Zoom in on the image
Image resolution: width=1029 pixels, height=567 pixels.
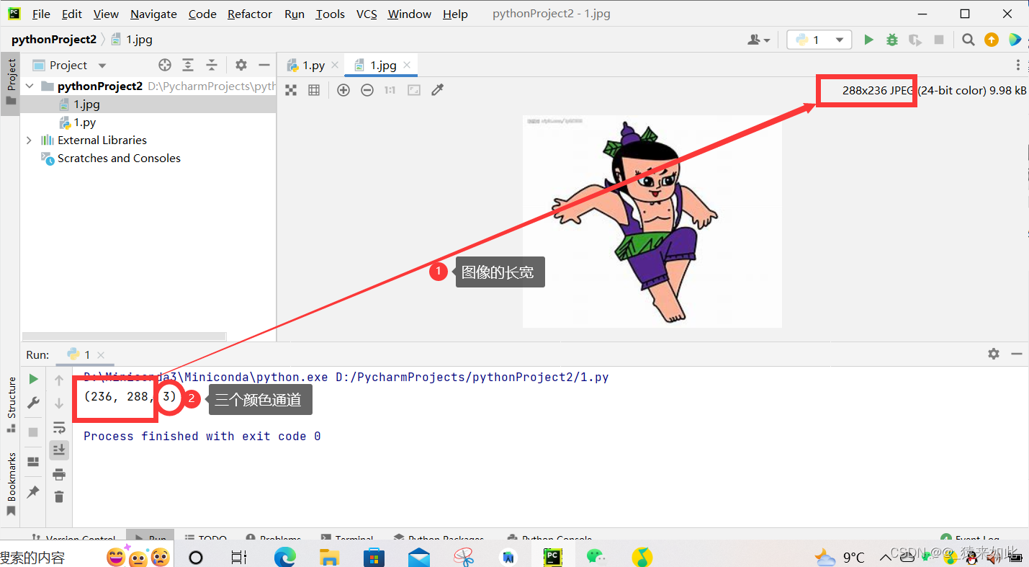[x=343, y=90]
